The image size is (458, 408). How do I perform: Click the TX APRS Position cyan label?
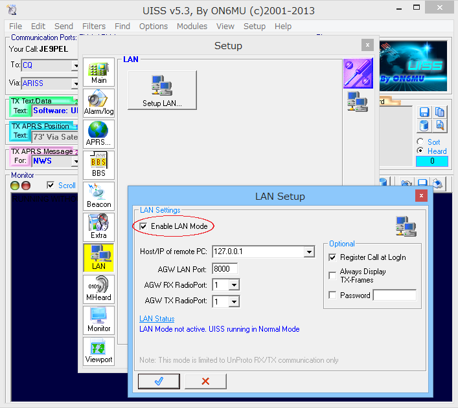coord(40,126)
